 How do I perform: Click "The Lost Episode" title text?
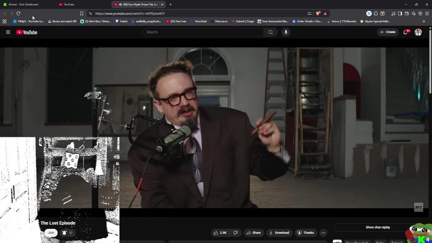58,223
